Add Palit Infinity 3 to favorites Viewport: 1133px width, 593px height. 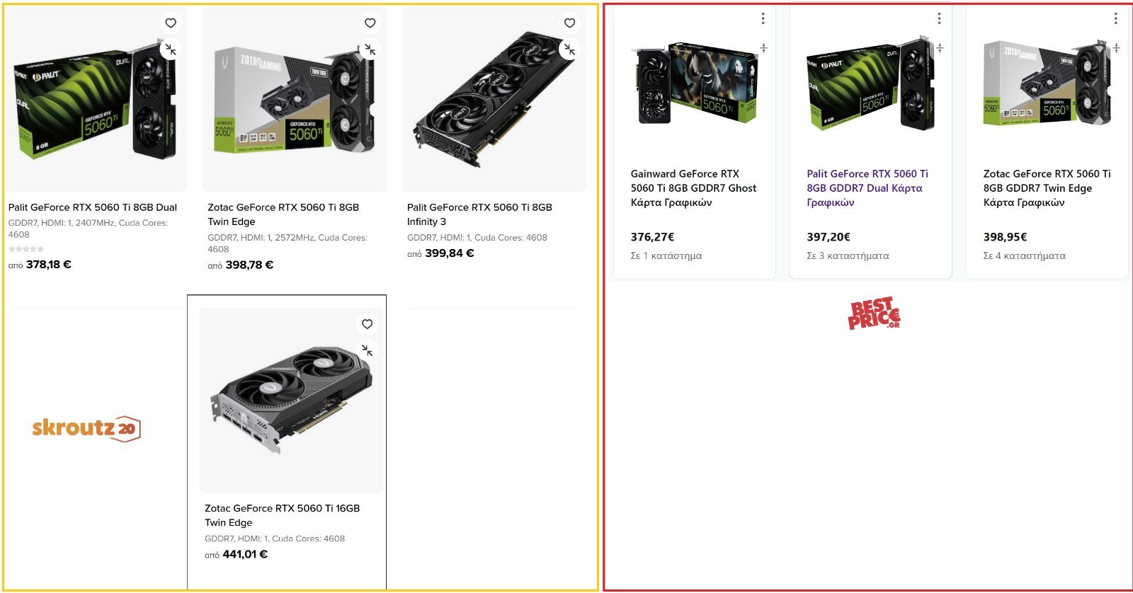[x=569, y=23]
